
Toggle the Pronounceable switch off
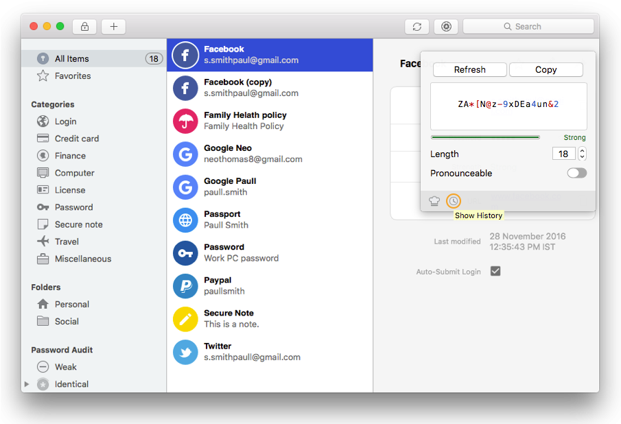[576, 173]
